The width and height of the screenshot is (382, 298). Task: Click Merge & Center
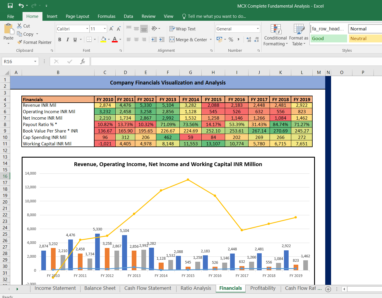(x=188, y=39)
